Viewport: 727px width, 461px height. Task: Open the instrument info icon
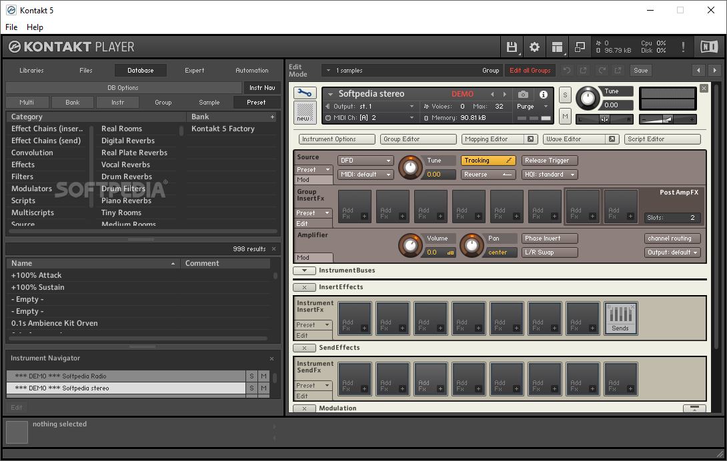[544, 94]
